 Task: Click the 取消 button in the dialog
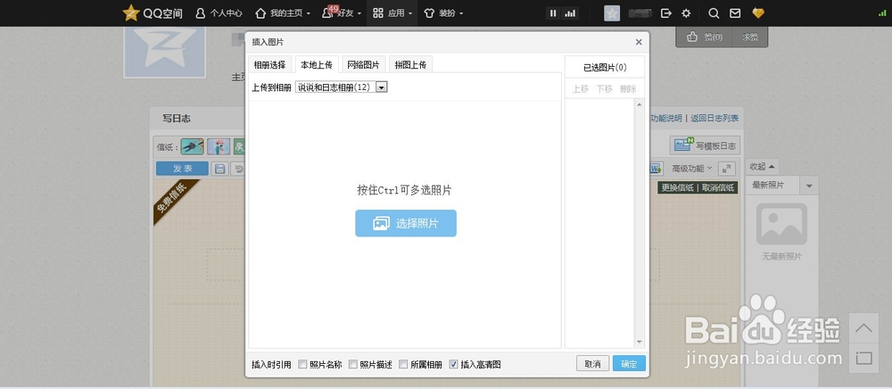pos(592,363)
